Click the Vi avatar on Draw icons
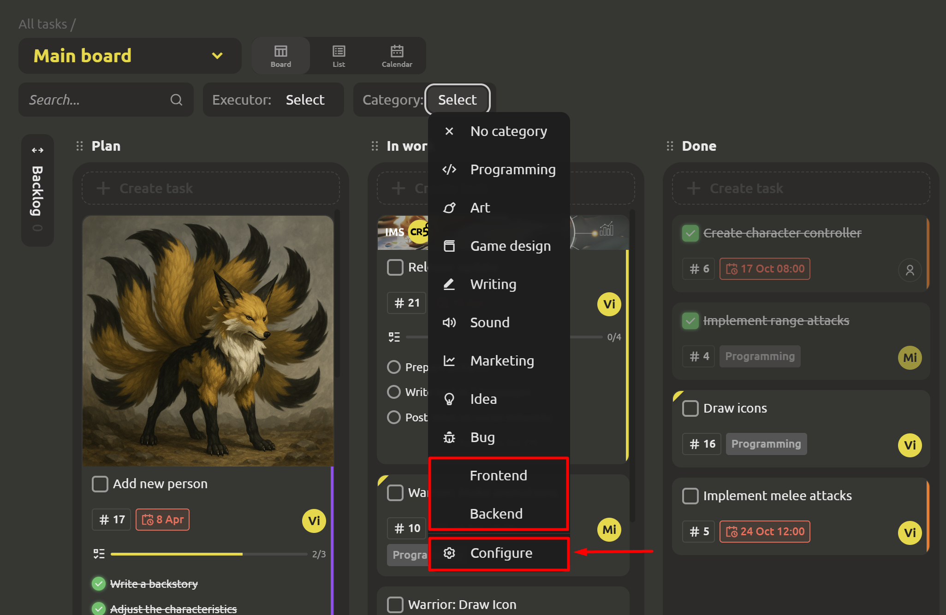The image size is (946, 615). point(910,445)
